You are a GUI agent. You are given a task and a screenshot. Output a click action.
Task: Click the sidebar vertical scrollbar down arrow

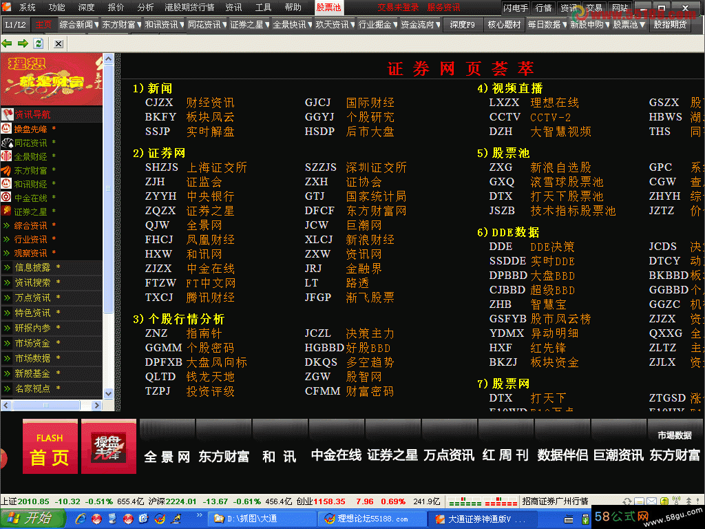(108, 393)
